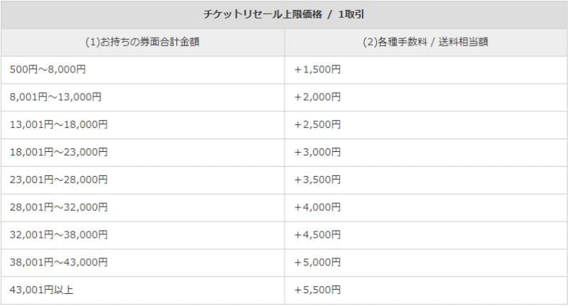Select the +1,500円 fee cell
The height and width of the screenshot is (306, 569).
point(317,70)
